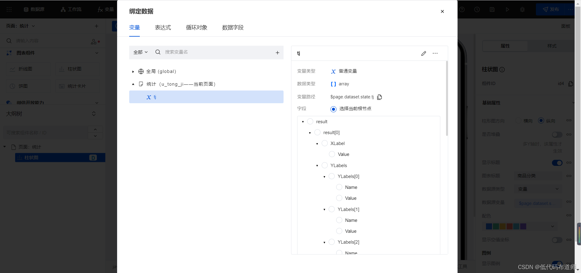Click the 搜索变量名 search field
581x273 pixels.
[x=212, y=52]
